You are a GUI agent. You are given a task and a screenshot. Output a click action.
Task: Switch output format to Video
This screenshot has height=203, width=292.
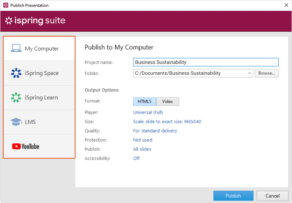167,101
